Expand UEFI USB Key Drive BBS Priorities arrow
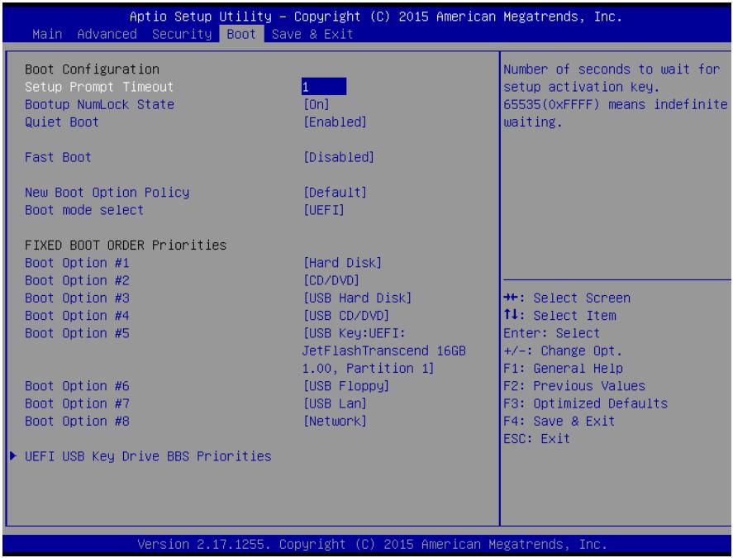Image resolution: width=733 pixels, height=558 pixels. (x=13, y=456)
